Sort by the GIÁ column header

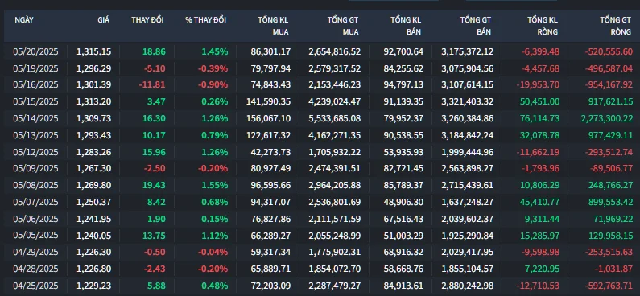tap(104, 19)
